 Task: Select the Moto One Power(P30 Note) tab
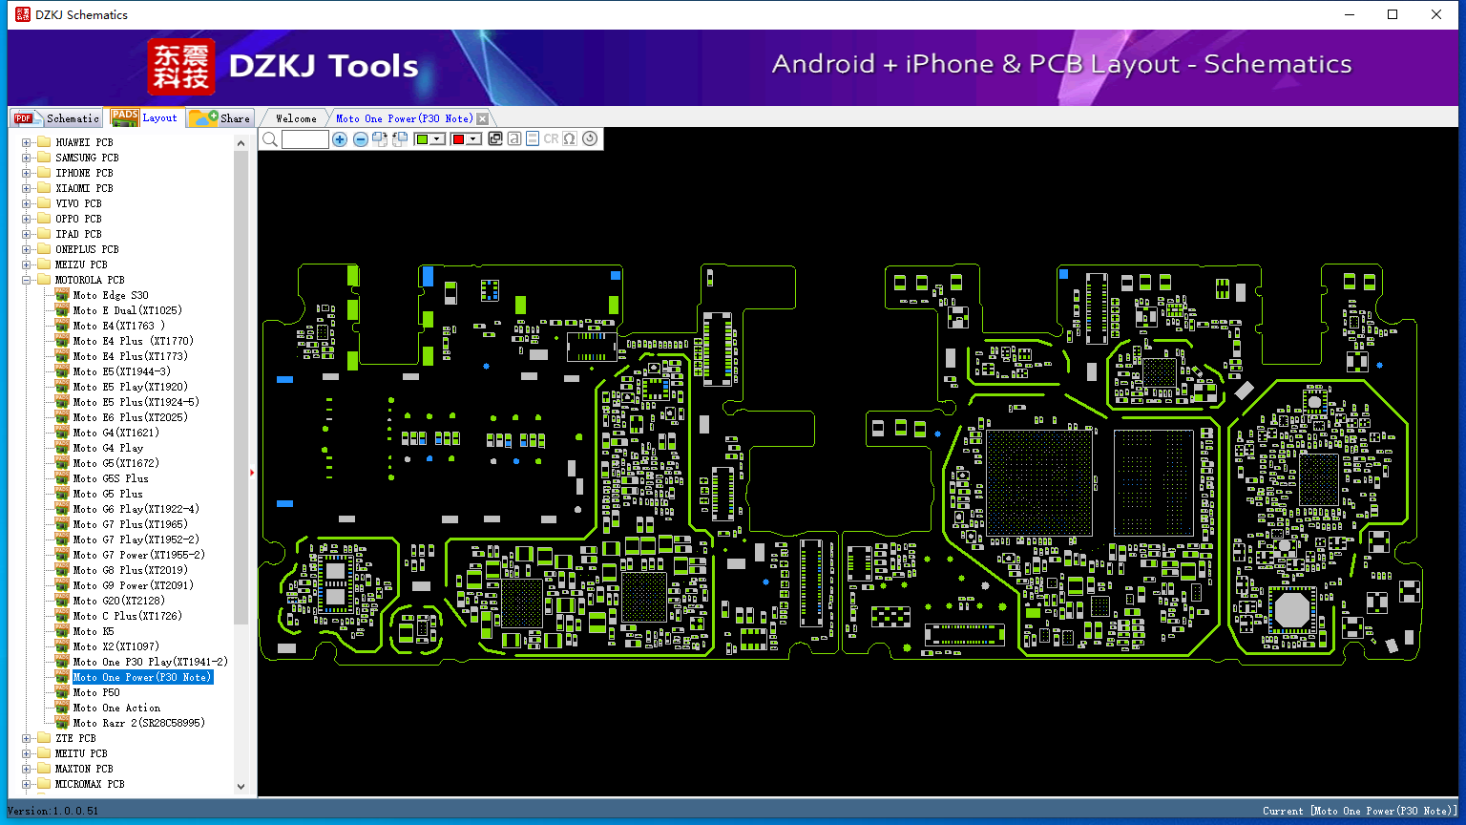(404, 118)
